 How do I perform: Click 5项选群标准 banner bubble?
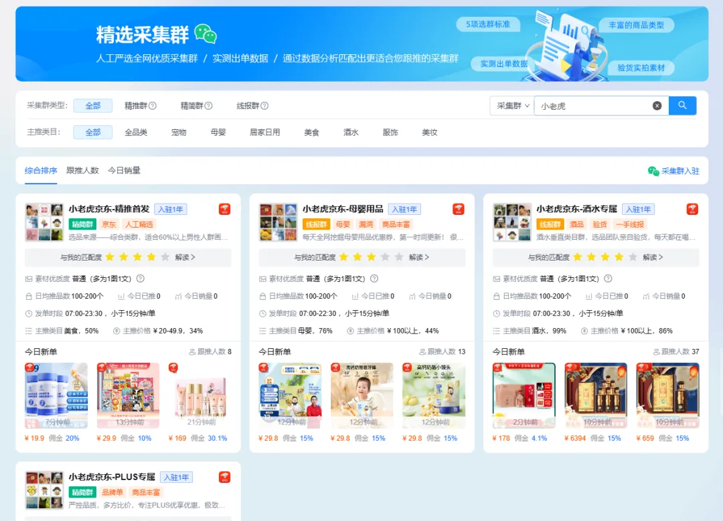click(x=488, y=24)
